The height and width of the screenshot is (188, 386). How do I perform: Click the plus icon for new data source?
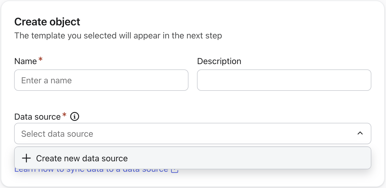26,158
